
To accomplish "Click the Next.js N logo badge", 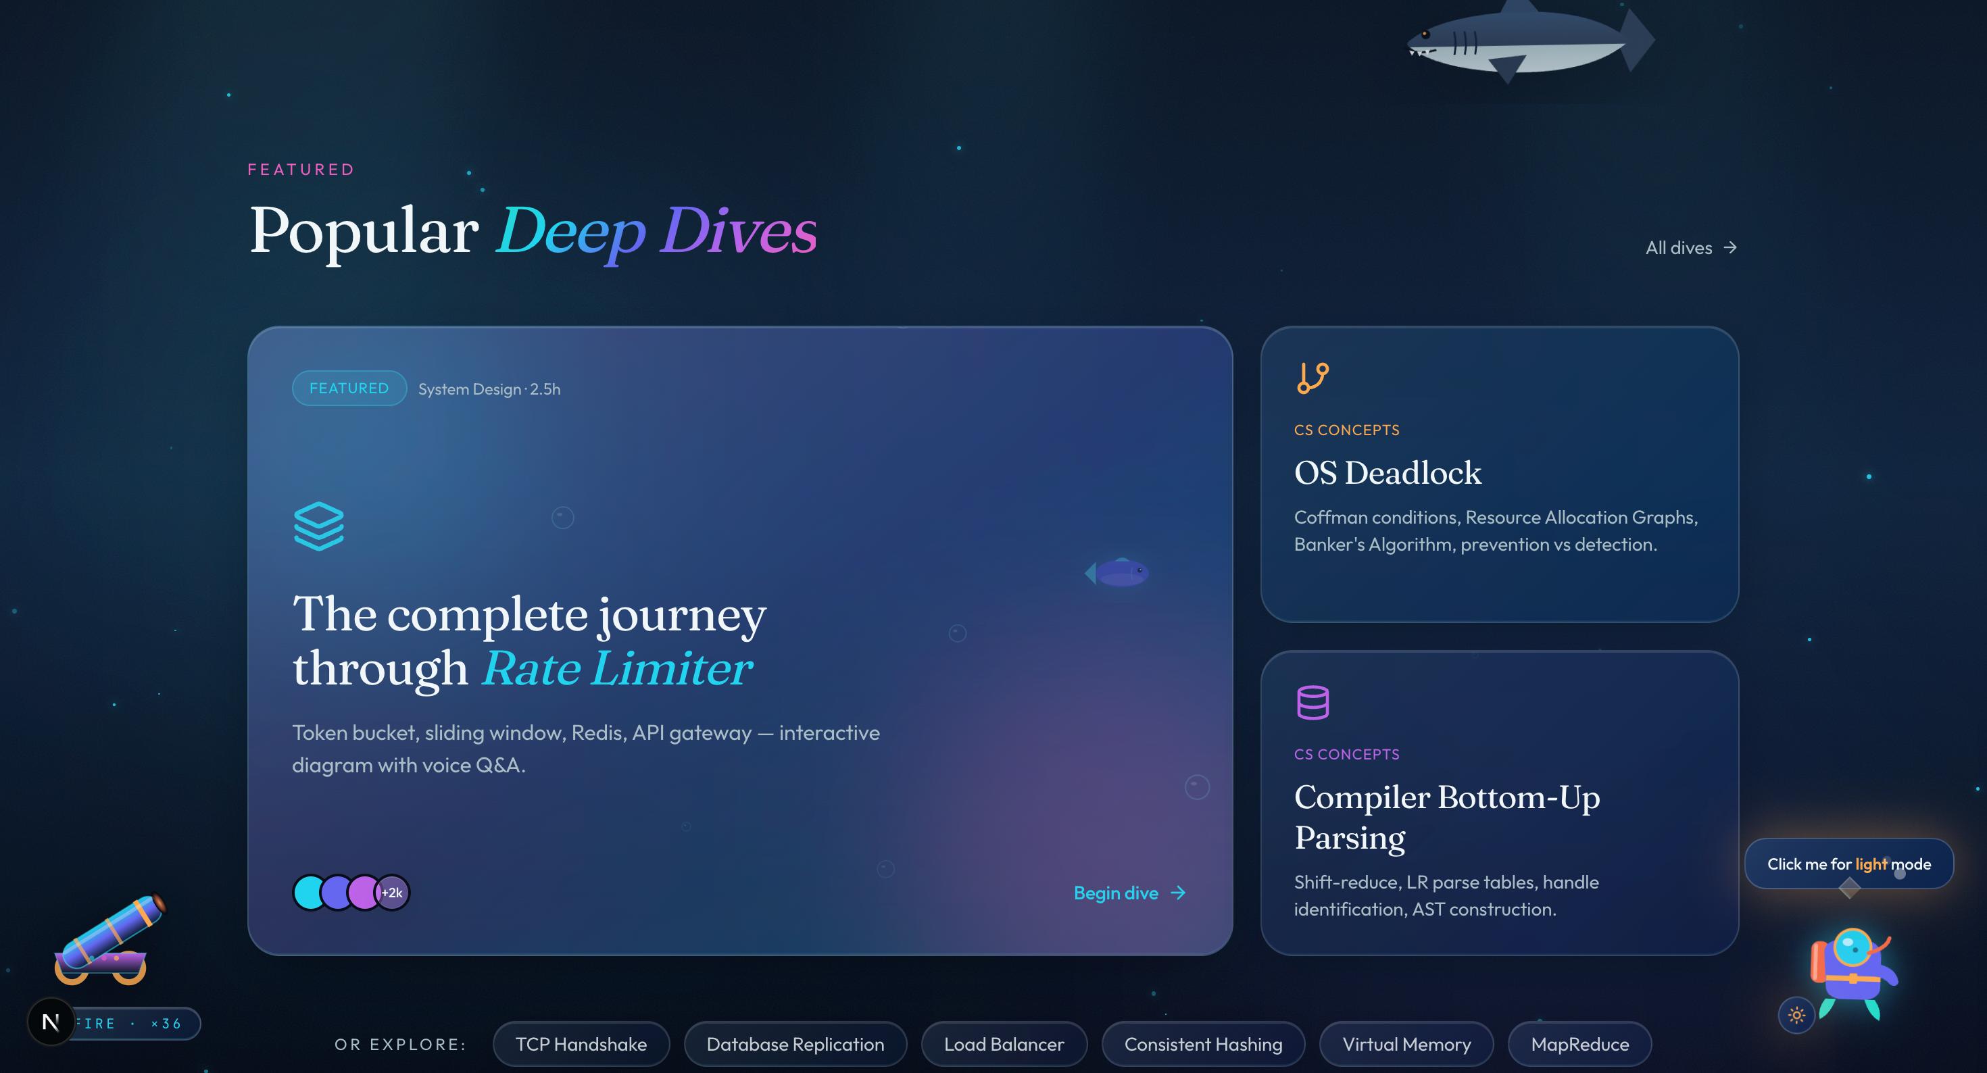I will click(x=51, y=1022).
